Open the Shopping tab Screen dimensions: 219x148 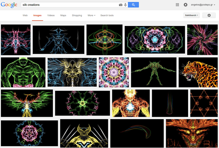[x=77, y=15]
